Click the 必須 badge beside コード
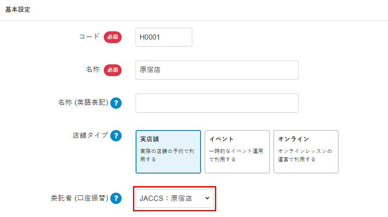The image size is (388, 217). coord(112,37)
